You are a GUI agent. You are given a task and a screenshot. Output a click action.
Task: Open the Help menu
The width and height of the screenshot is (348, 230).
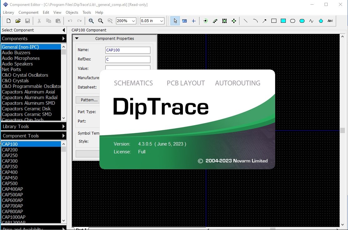click(99, 12)
